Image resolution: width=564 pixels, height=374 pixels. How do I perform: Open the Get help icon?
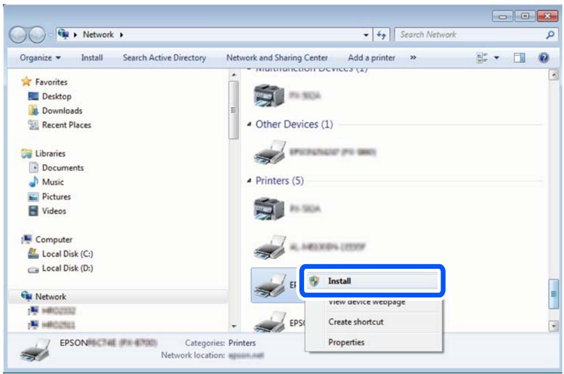pos(545,58)
